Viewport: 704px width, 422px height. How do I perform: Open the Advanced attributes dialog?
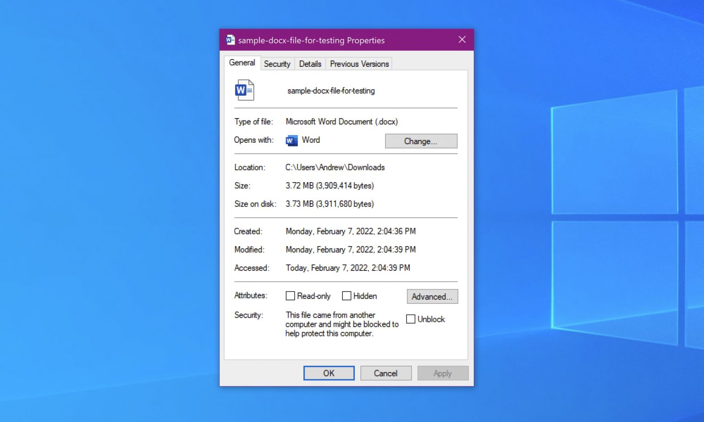pos(432,297)
